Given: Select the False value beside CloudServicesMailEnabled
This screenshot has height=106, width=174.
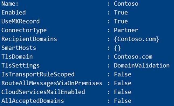Looking at the screenshot, I should click(123, 92).
